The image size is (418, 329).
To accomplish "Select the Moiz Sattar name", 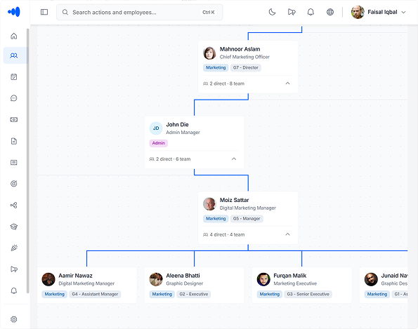I will coord(235,200).
